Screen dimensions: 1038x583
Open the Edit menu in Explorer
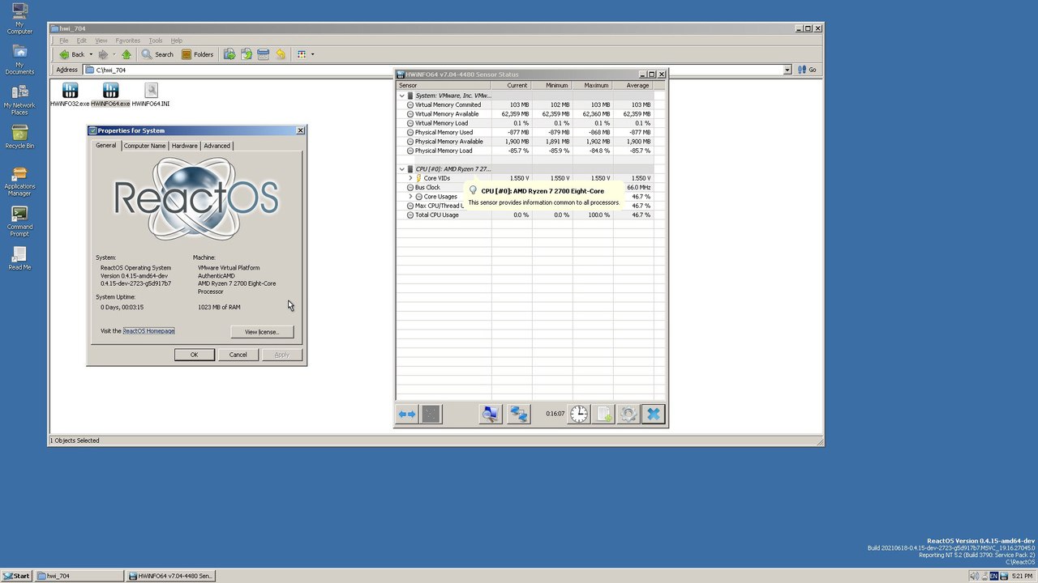pos(82,40)
